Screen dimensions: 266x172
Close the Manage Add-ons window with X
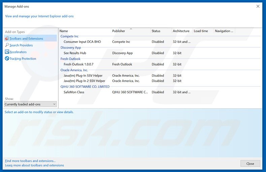(258, 6)
